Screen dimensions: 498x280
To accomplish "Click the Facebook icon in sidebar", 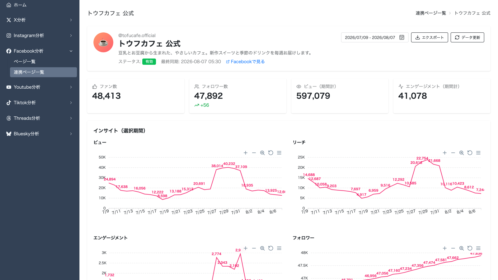I will click(9, 51).
